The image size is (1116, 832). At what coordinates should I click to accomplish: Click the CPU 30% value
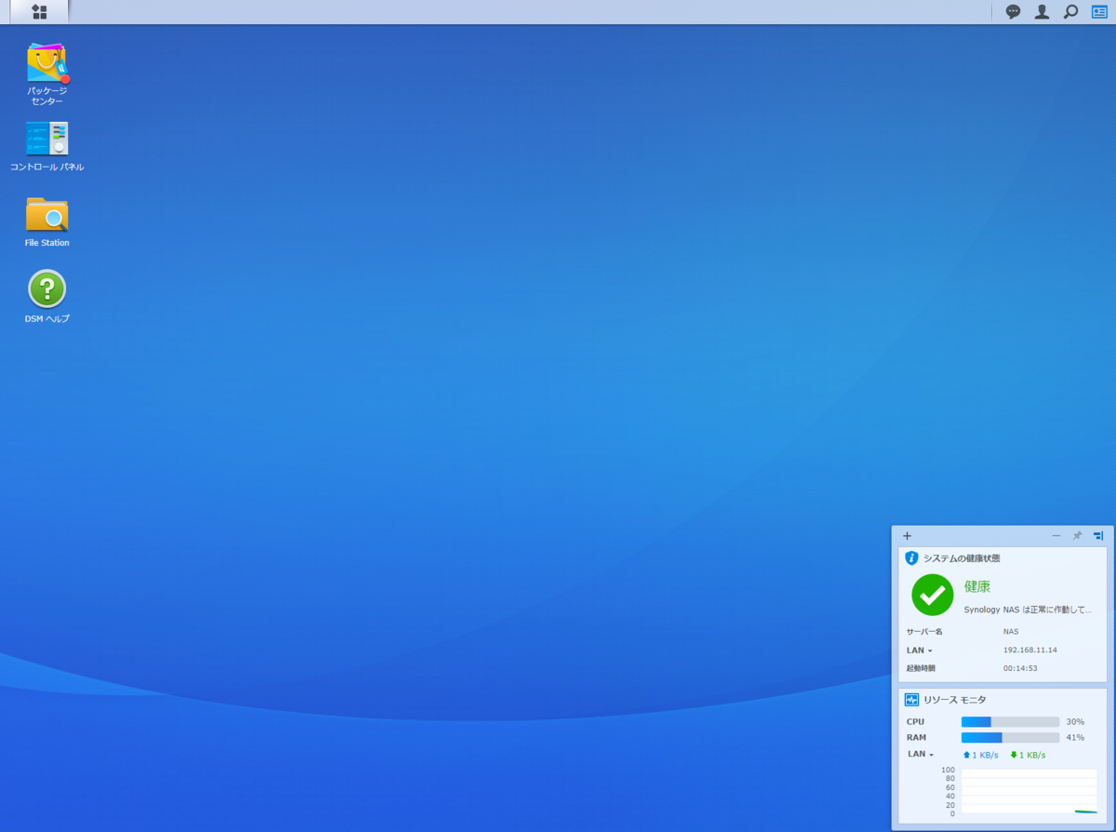(x=1075, y=722)
